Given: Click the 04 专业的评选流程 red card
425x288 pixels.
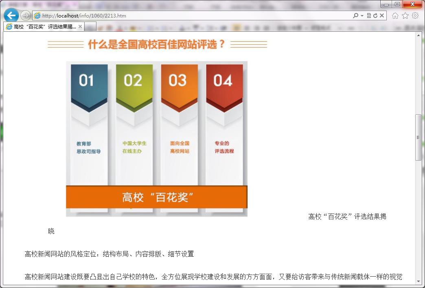Looking at the screenshot, I should pyautogui.click(x=224, y=122).
